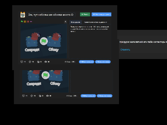This screenshot has width=167, height=125.
Task: Click the blue button at top right of front window
Action: coord(102,15)
